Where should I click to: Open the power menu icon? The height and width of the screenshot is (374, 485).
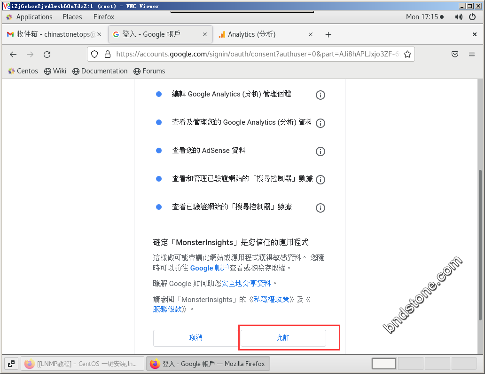472,17
